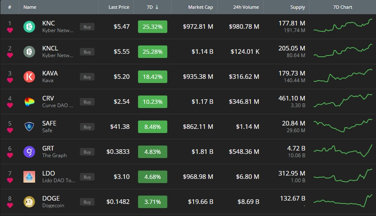Click the purple GRT The Graph logo
The width and height of the screenshot is (376, 216).
(29, 152)
